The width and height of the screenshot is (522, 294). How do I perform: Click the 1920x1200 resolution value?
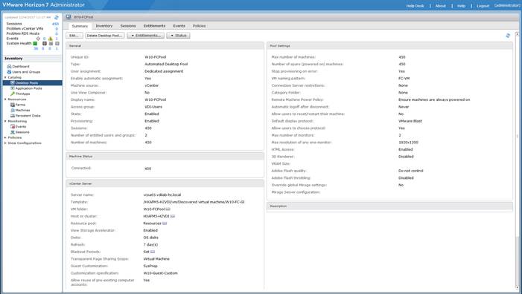(x=408, y=143)
